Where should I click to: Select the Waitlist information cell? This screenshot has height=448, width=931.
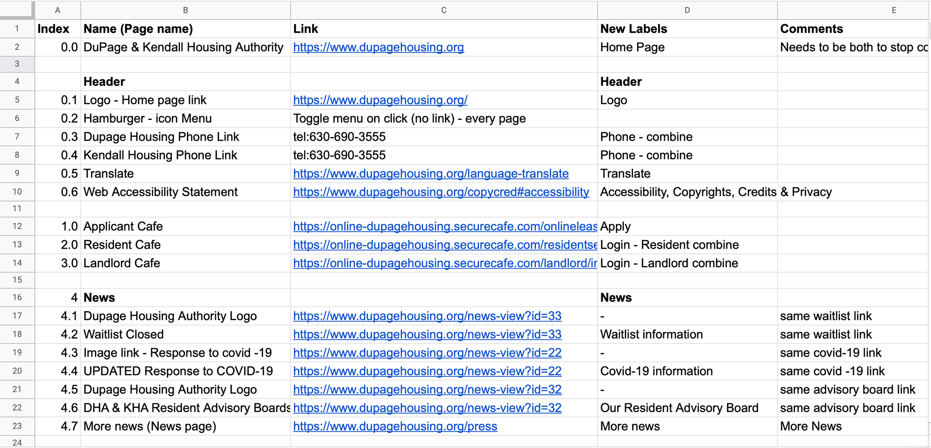tap(688, 335)
